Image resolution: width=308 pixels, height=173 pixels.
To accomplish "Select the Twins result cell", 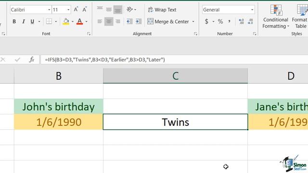I will [x=175, y=122].
